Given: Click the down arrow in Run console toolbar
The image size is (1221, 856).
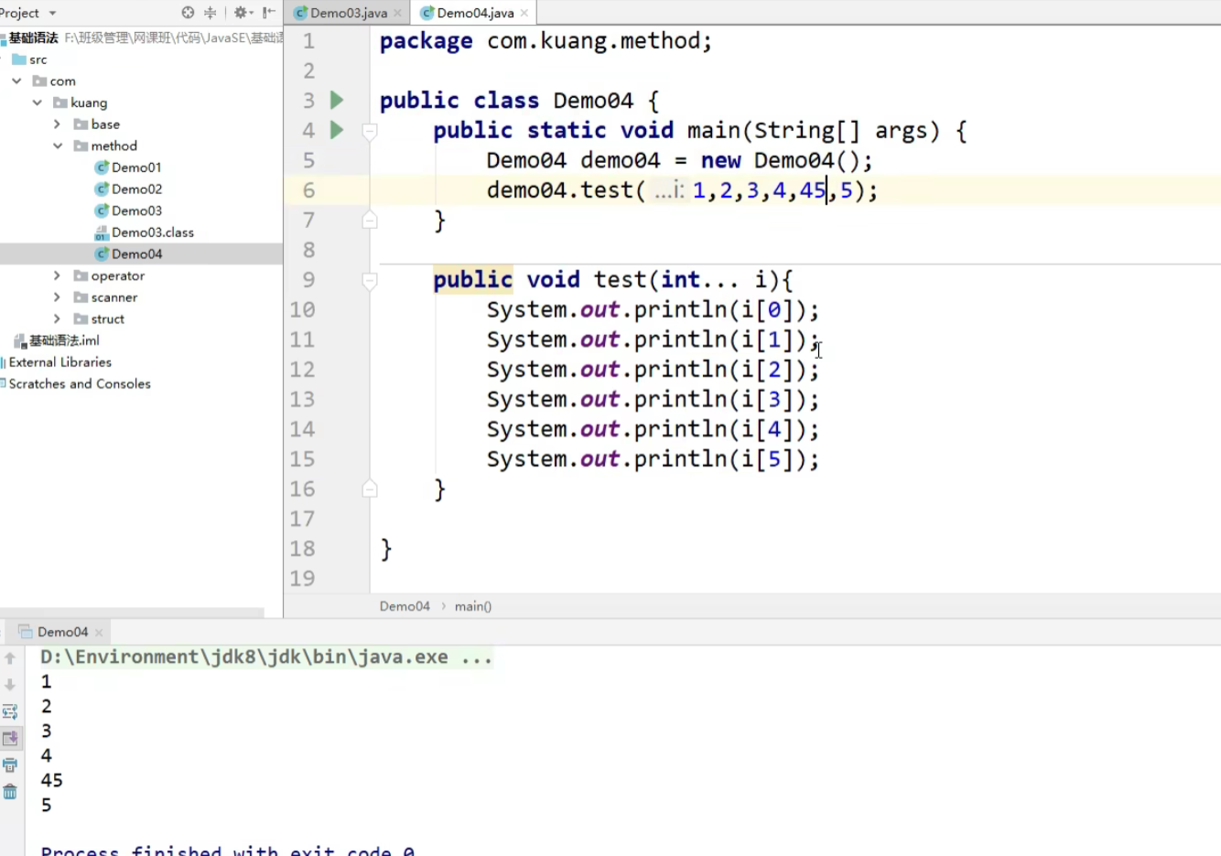Looking at the screenshot, I should pyautogui.click(x=10, y=685).
